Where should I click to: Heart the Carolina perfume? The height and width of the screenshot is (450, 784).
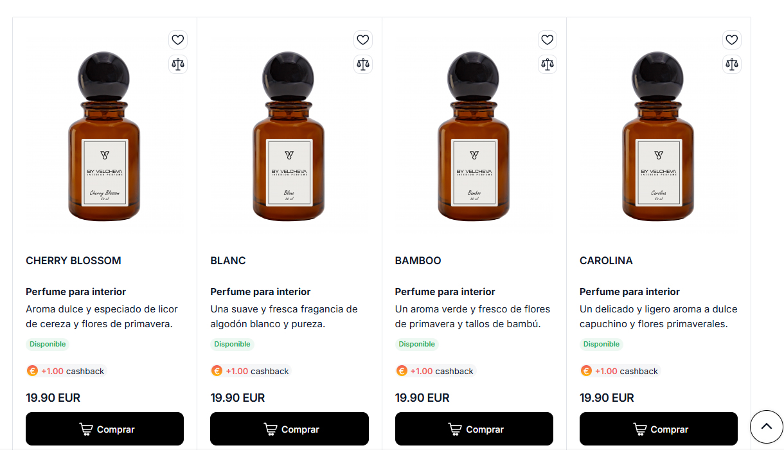(x=732, y=40)
